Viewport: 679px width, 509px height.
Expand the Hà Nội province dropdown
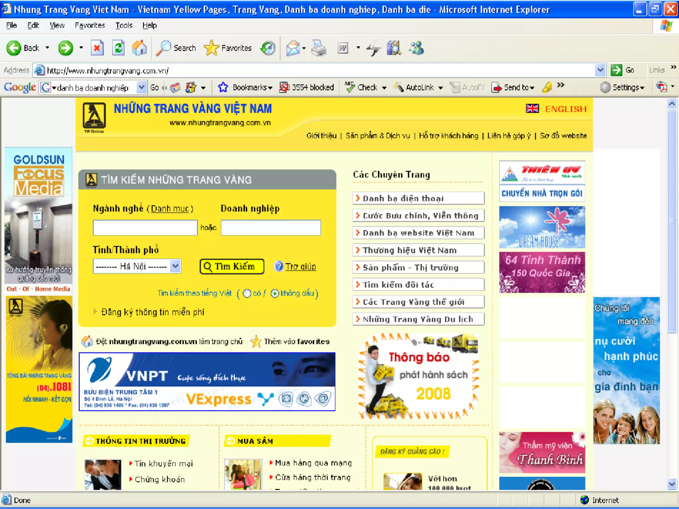[175, 266]
